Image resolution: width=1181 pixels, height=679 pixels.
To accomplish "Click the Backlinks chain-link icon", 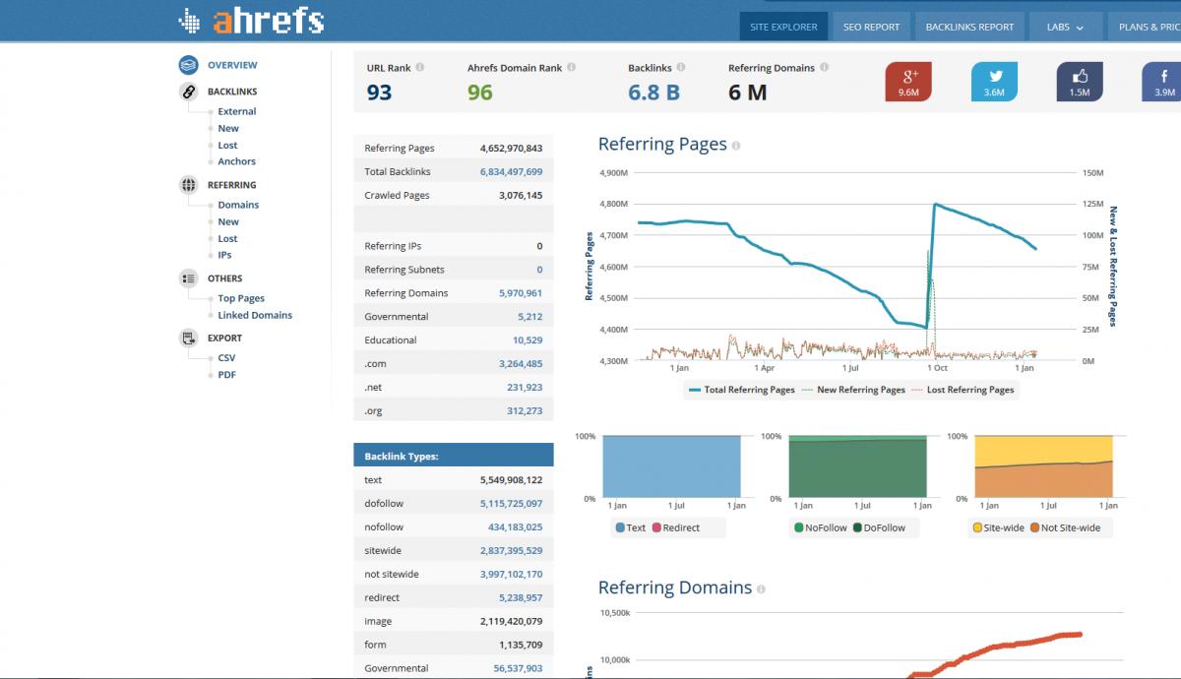I will (188, 92).
